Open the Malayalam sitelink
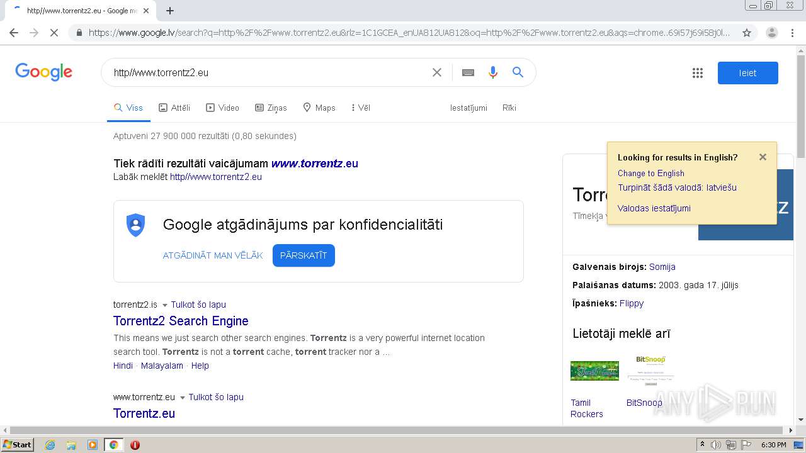Image resolution: width=806 pixels, height=453 pixels. (162, 366)
